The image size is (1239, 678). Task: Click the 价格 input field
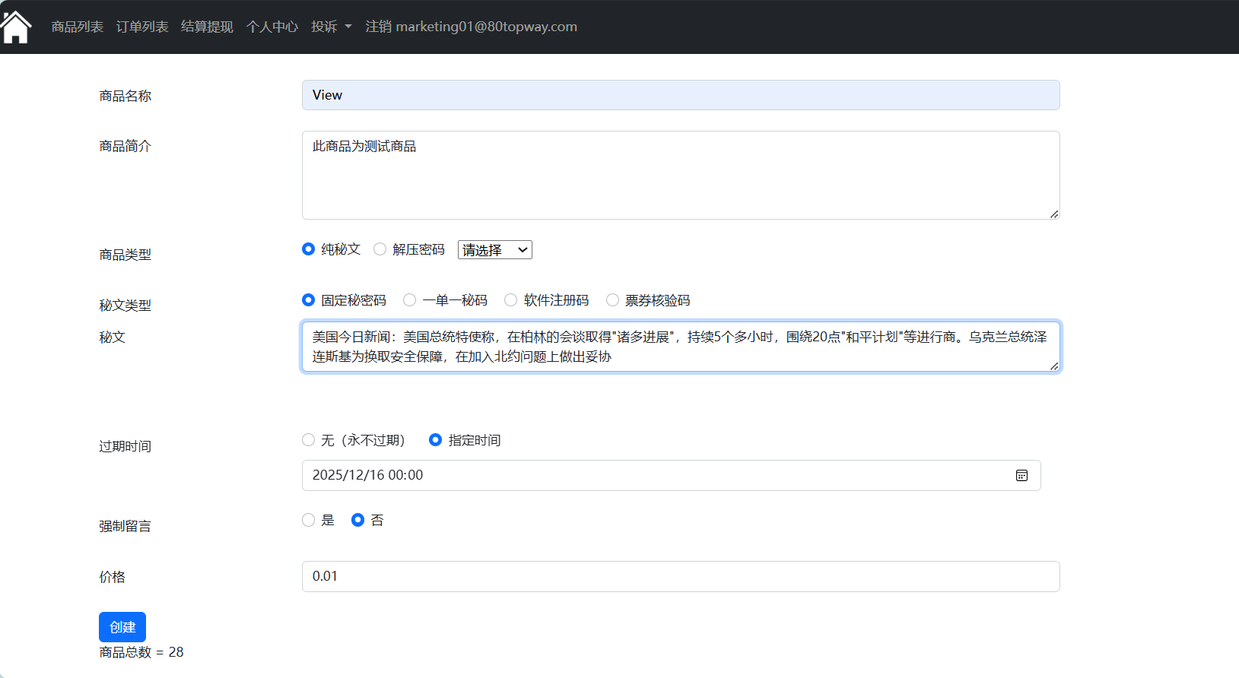click(680, 576)
